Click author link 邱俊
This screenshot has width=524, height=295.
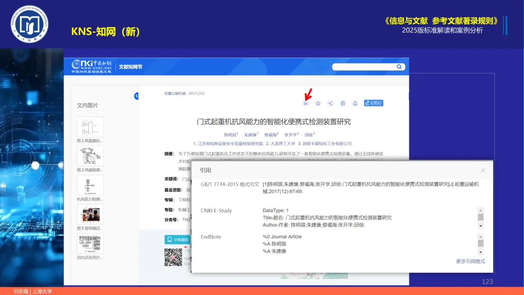[x=309, y=134]
